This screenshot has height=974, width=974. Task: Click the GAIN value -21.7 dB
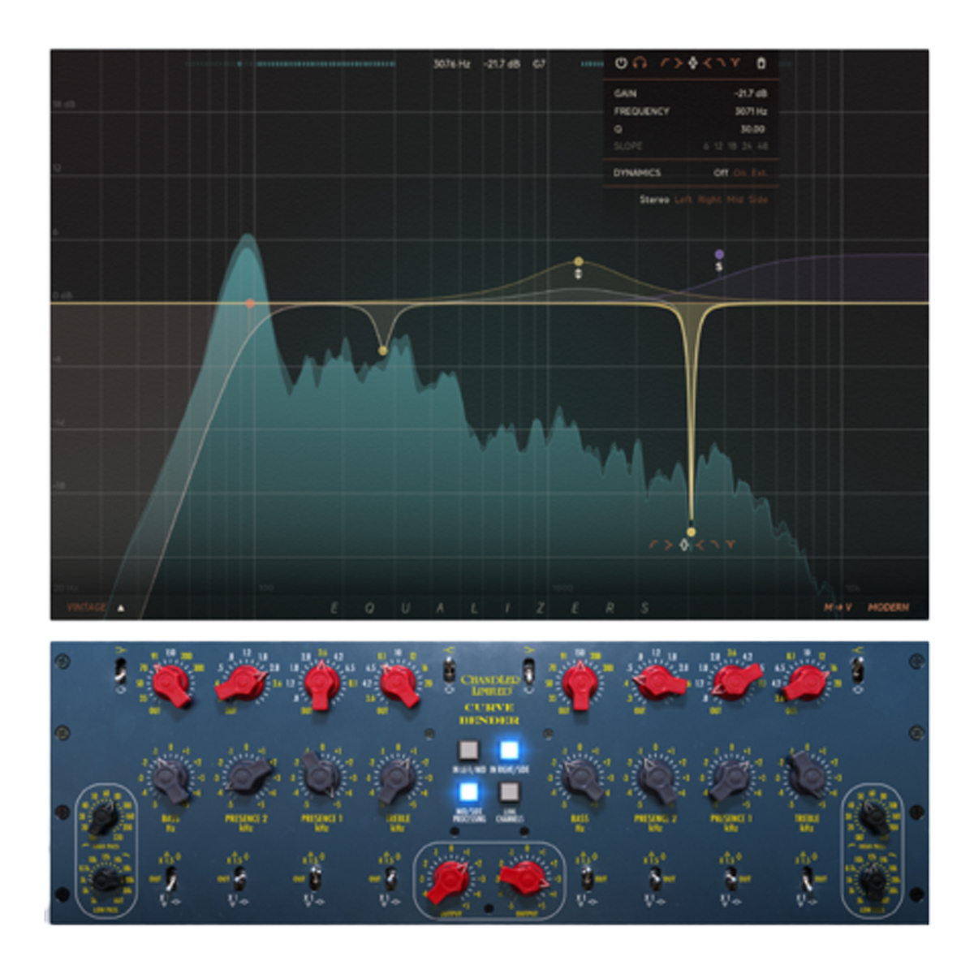coord(751,93)
